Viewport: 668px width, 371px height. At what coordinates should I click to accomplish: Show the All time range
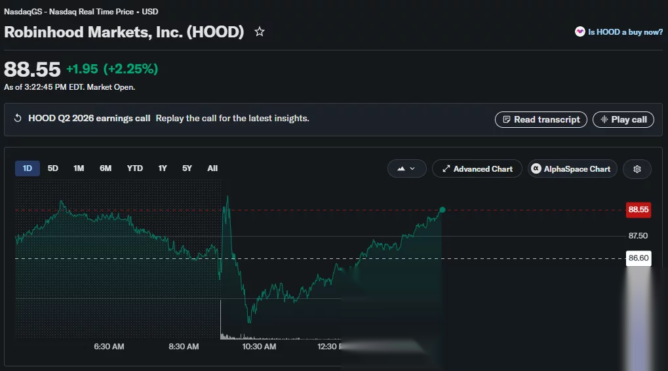pos(212,168)
